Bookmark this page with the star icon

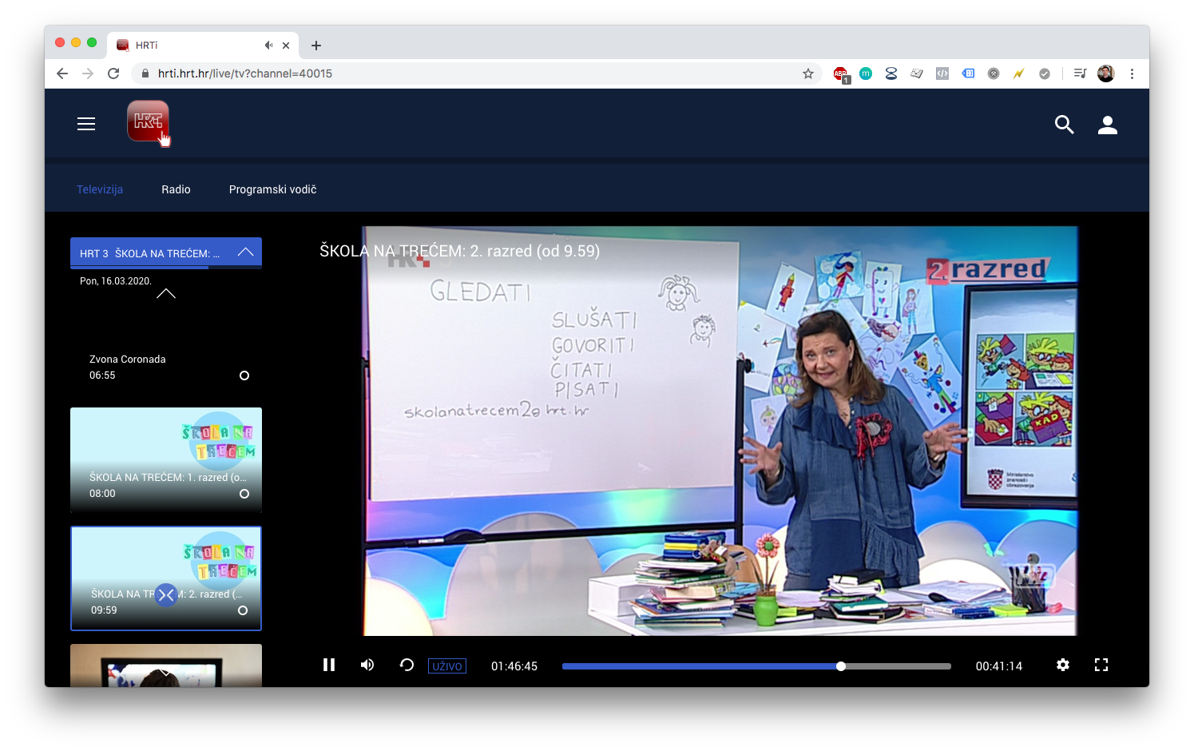pyautogui.click(x=808, y=74)
